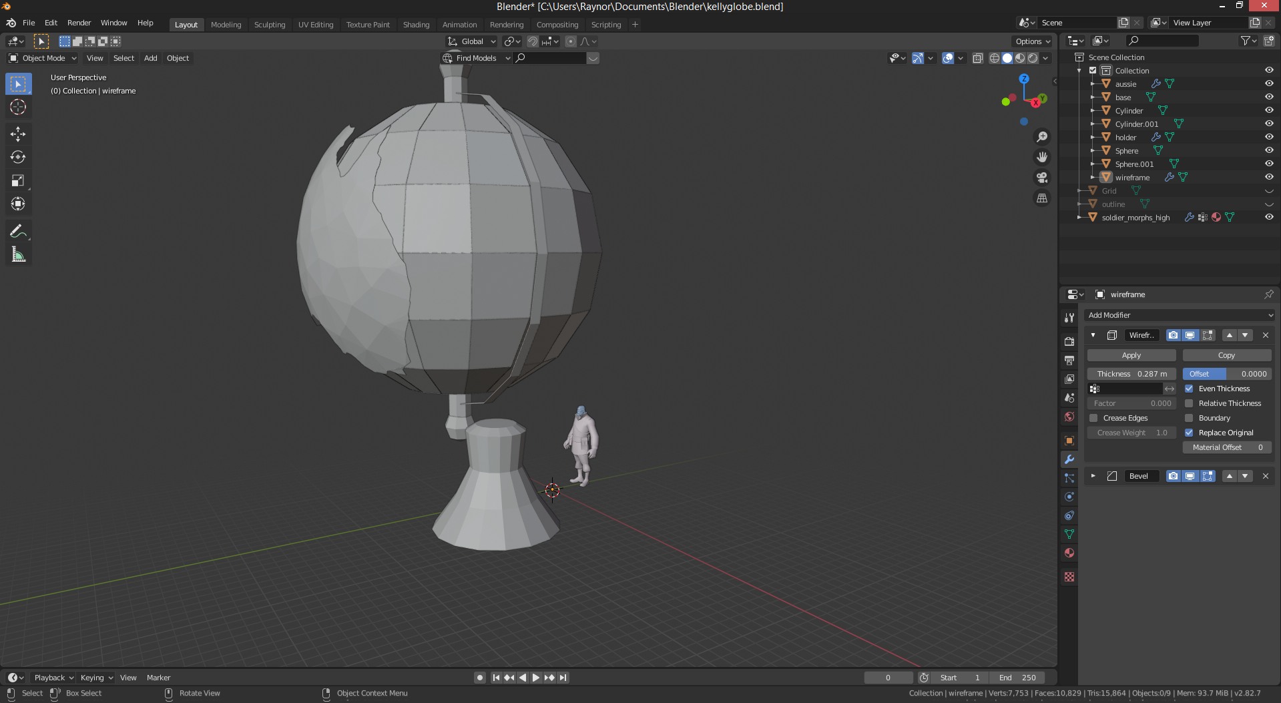1281x703 pixels.
Task: Pick the Annotate pencil tool
Action: [x=18, y=232]
